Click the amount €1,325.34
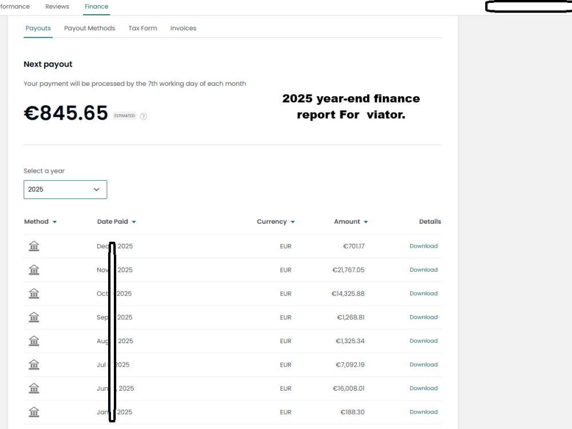This screenshot has height=429, width=572. (350, 341)
